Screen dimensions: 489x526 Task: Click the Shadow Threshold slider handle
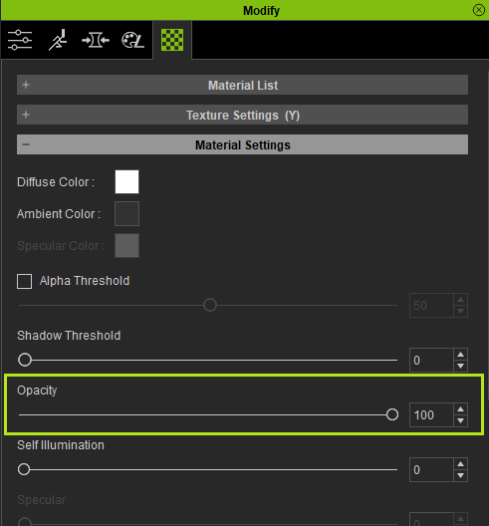(25, 360)
